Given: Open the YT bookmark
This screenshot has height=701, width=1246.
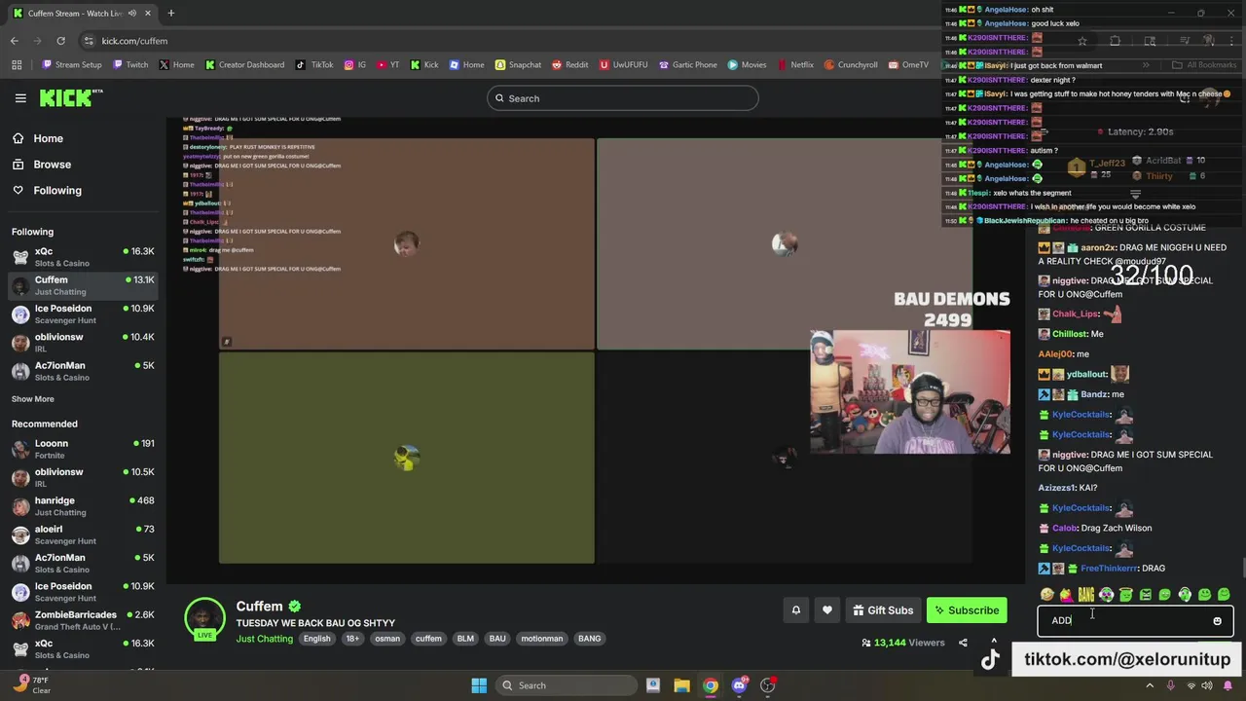Looking at the screenshot, I should point(387,65).
